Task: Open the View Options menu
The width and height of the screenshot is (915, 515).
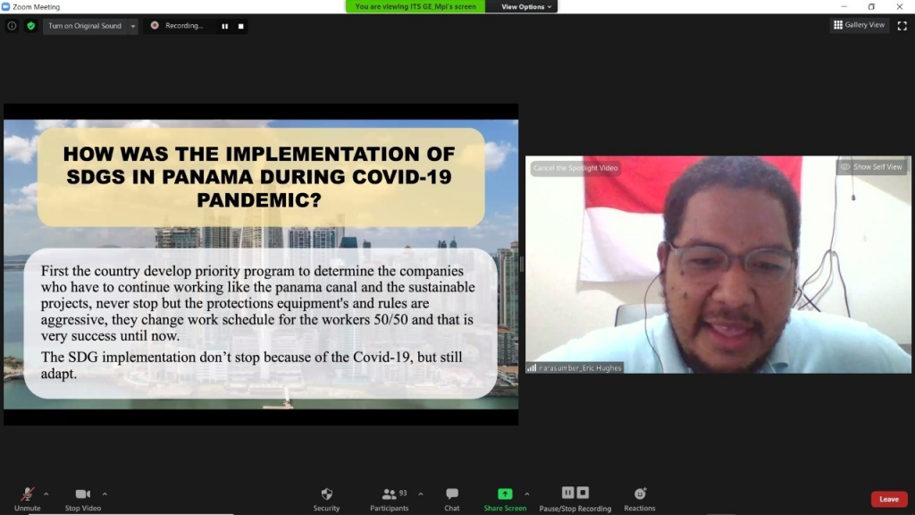Action: [527, 6]
